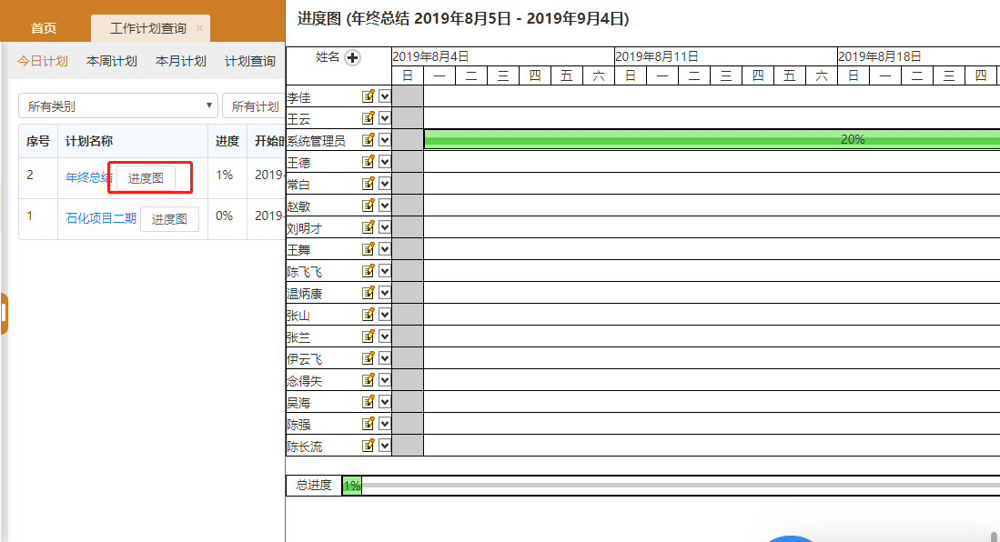Click the edit note icon for 李佳

pyautogui.click(x=369, y=96)
